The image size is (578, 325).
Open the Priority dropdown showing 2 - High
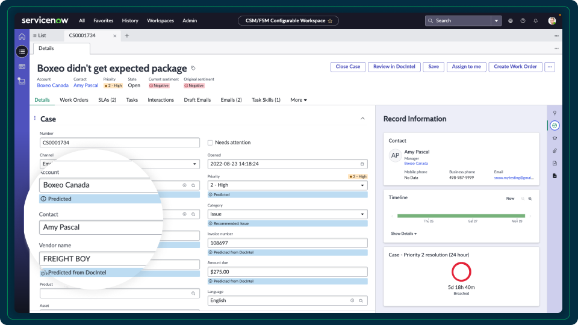(287, 185)
